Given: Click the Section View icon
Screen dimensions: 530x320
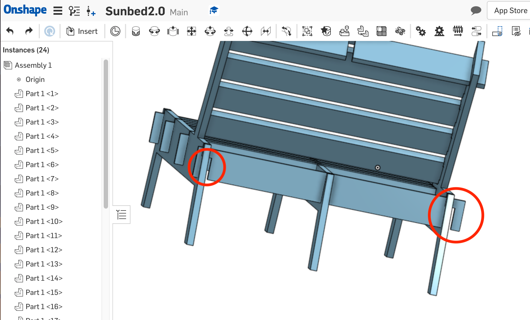Looking at the screenshot, I should click(x=497, y=31).
